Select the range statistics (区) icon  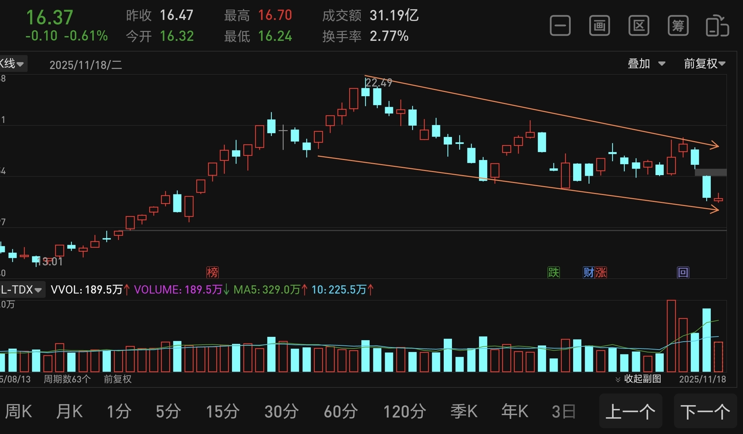[x=639, y=26]
